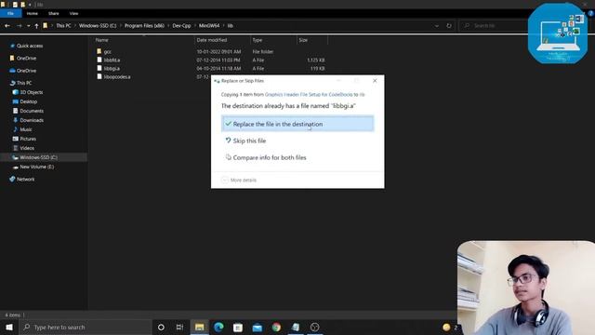Viewport: 595px width, 335px height.
Task: Select the libopcodes.a file
Action: (x=117, y=76)
